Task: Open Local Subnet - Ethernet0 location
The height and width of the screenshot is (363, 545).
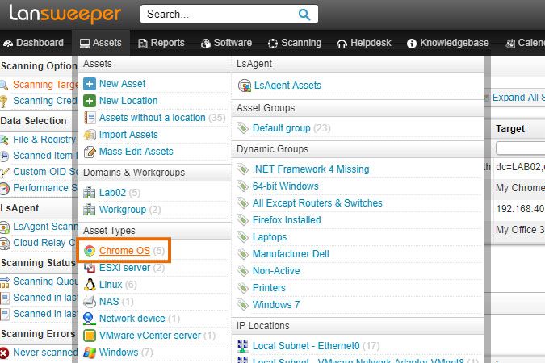Action: click(x=306, y=346)
